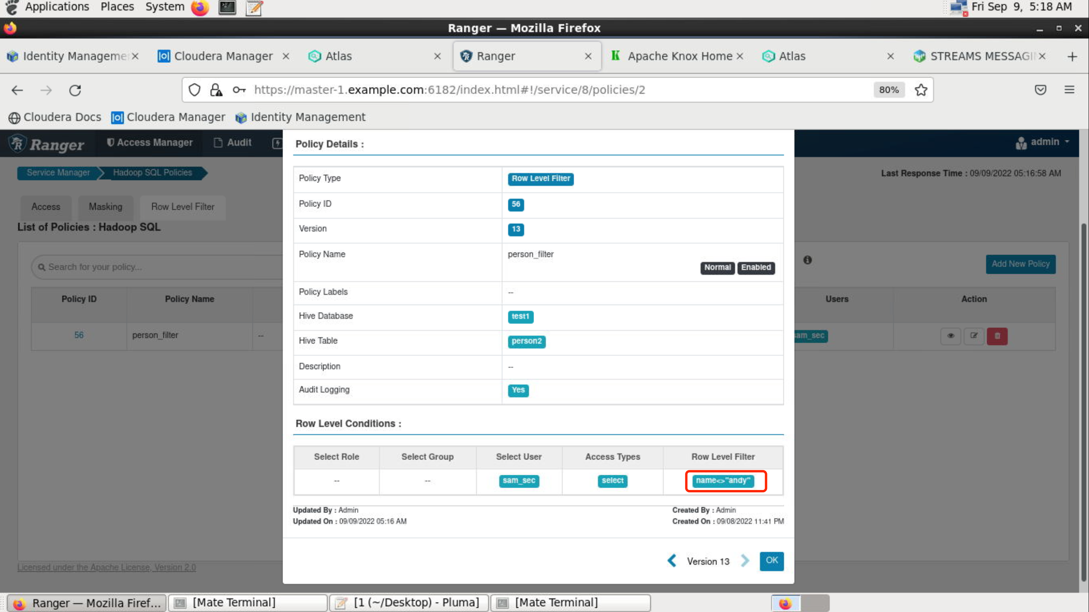The width and height of the screenshot is (1089, 612).
Task: Click the delete policy red trash icon
Action: coord(998,336)
